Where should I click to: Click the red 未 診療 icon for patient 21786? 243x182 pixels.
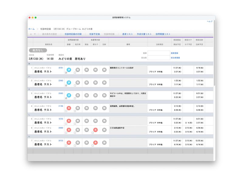69,108
